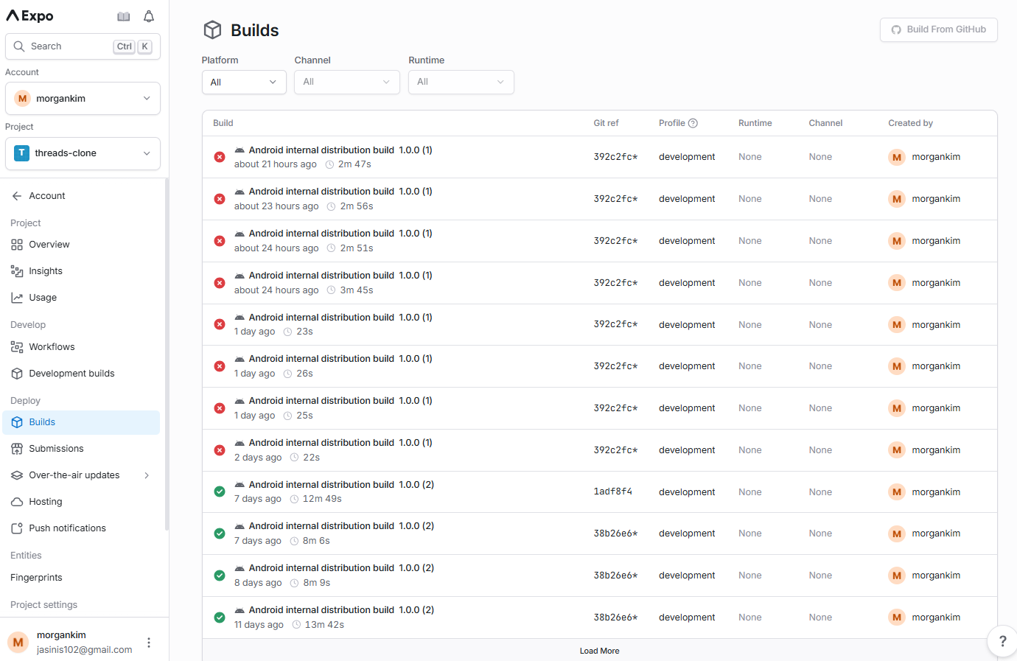Click development profile in 8m 9s row
The height and width of the screenshot is (661, 1017).
coord(687,576)
